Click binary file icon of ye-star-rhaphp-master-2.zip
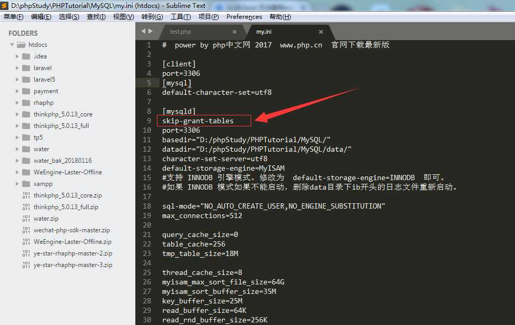The height and width of the screenshot is (325, 515). point(26,253)
